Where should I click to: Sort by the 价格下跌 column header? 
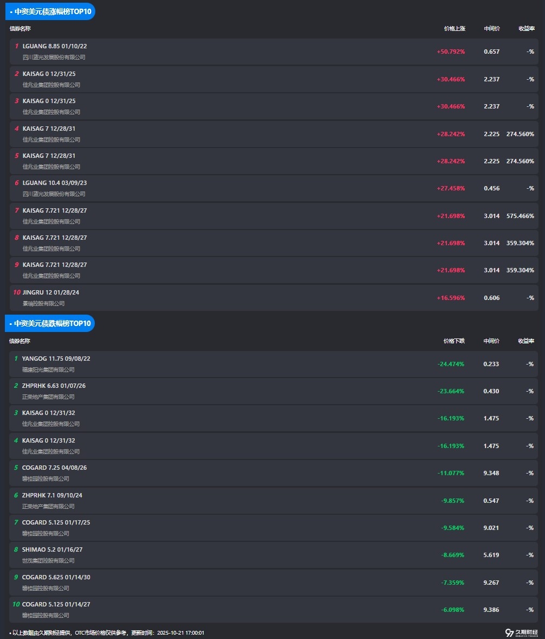tap(453, 341)
